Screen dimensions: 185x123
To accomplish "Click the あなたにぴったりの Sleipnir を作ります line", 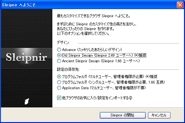I will pos(86,29).
